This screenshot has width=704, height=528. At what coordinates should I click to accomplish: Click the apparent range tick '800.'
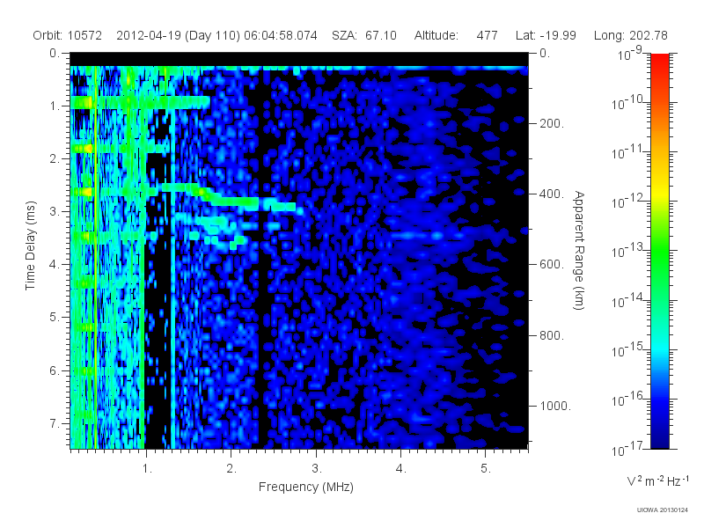(x=552, y=335)
